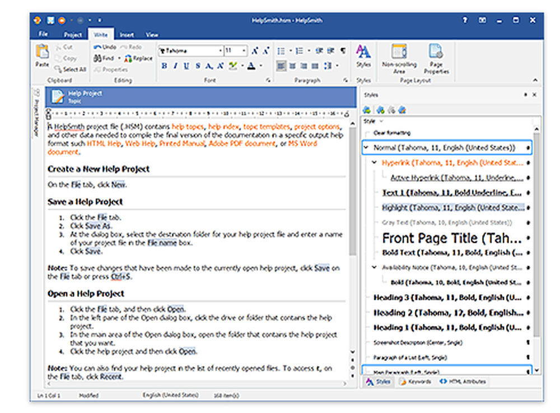Select Align Right paragraph alignment
The image size is (560, 413).
(x=304, y=66)
